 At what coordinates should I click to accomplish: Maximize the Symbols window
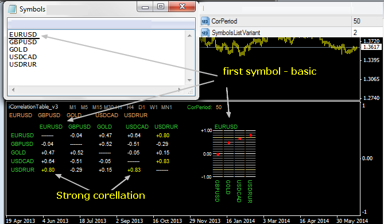161,7
